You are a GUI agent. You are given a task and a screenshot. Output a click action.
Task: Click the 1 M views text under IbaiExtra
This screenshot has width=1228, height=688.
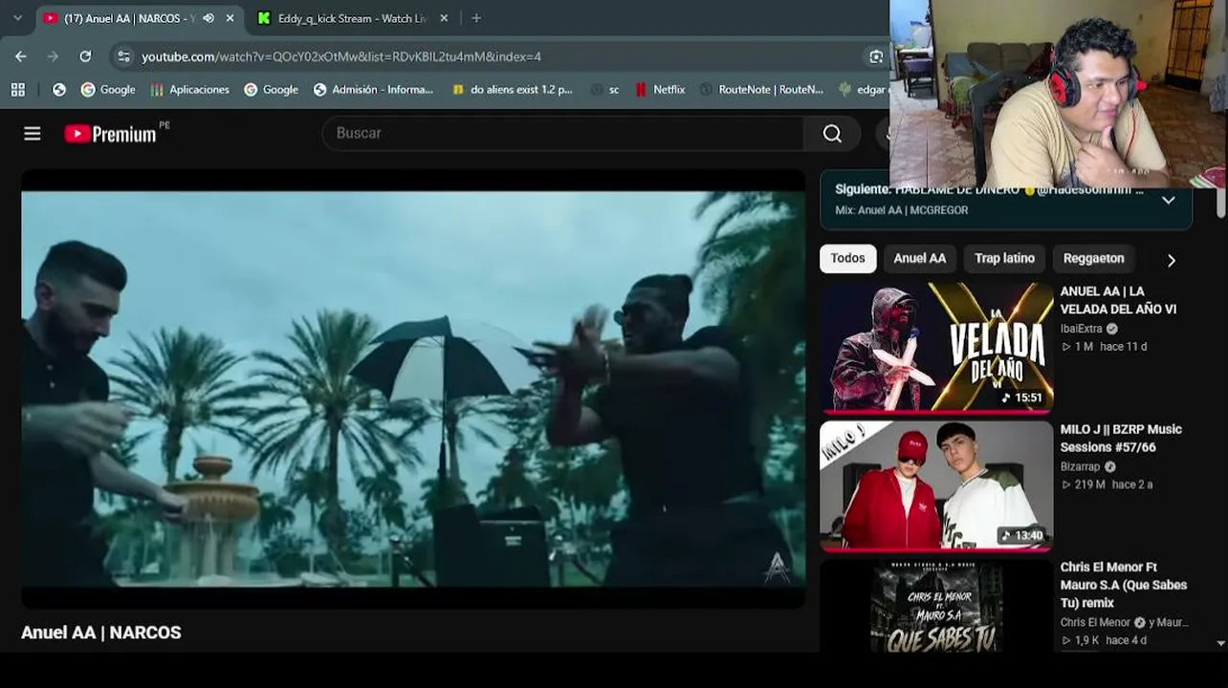pos(1078,347)
